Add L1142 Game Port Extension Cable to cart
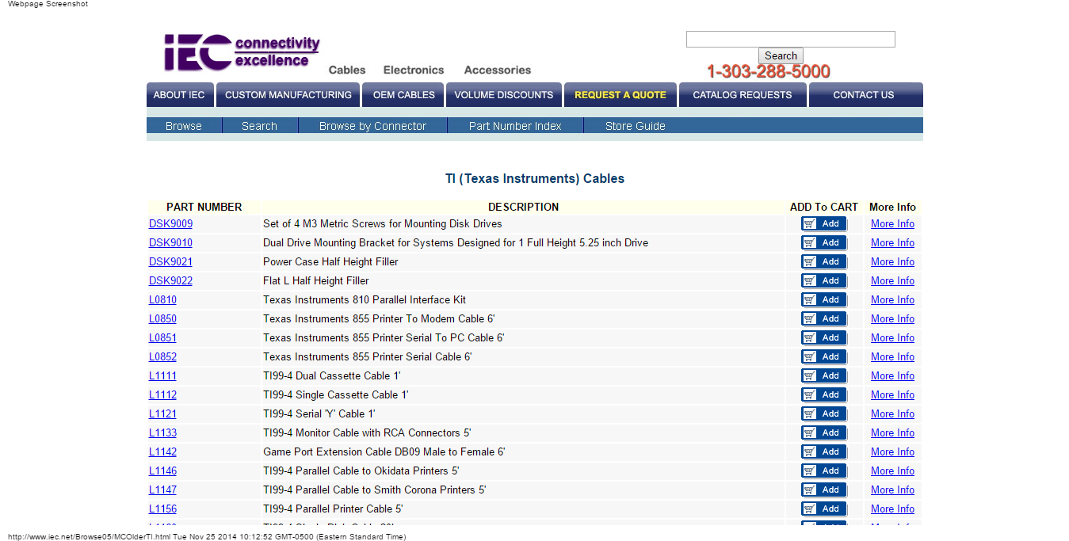1069x541 pixels. pyautogui.click(x=823, y=451)
